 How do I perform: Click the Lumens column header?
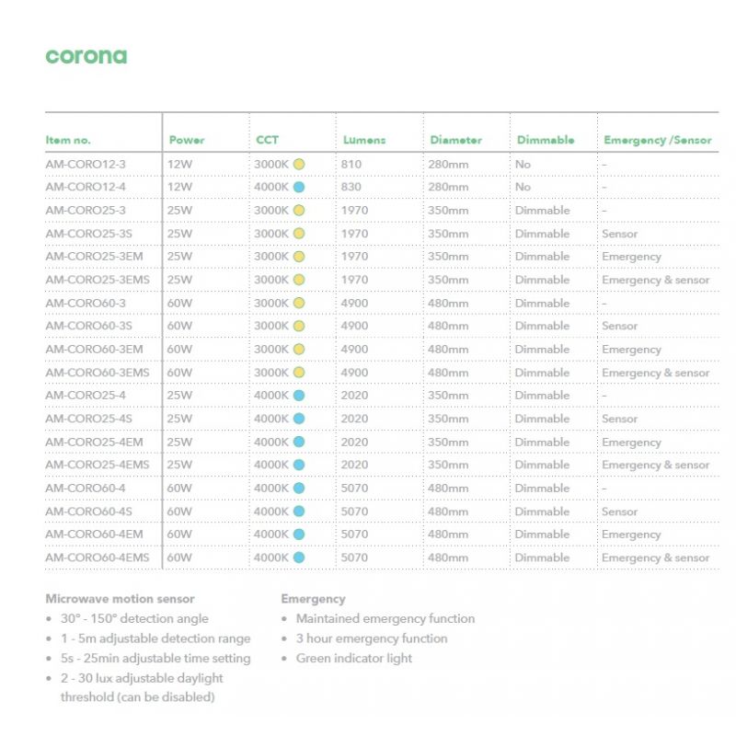pyautogui.click(x=364, y=140)
